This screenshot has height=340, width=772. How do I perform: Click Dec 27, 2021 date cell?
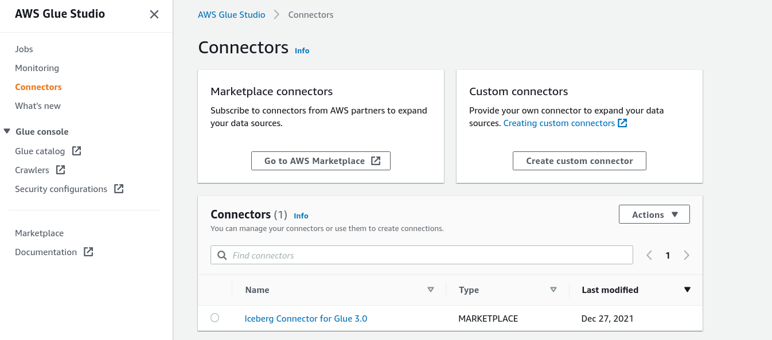point(607,319)
